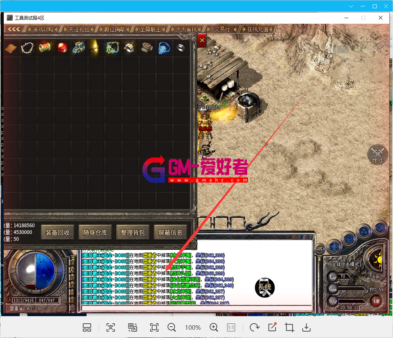The height and width of the screenshot is (338, 393).
Task: Click the 装备回收 button
Action: tap(57, 232)
